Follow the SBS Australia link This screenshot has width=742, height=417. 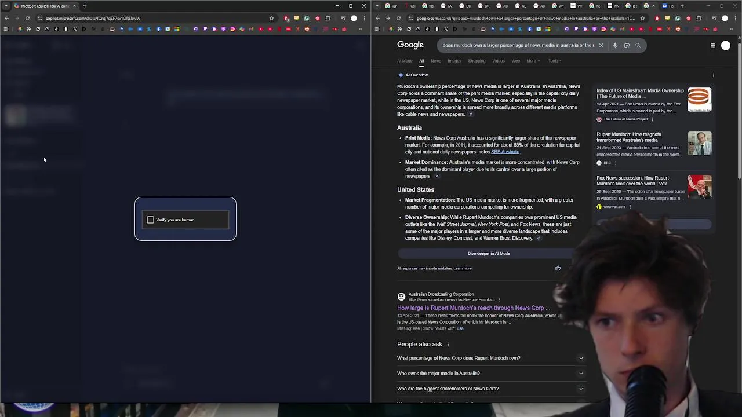pyautogui.click(x=505, y=152)
